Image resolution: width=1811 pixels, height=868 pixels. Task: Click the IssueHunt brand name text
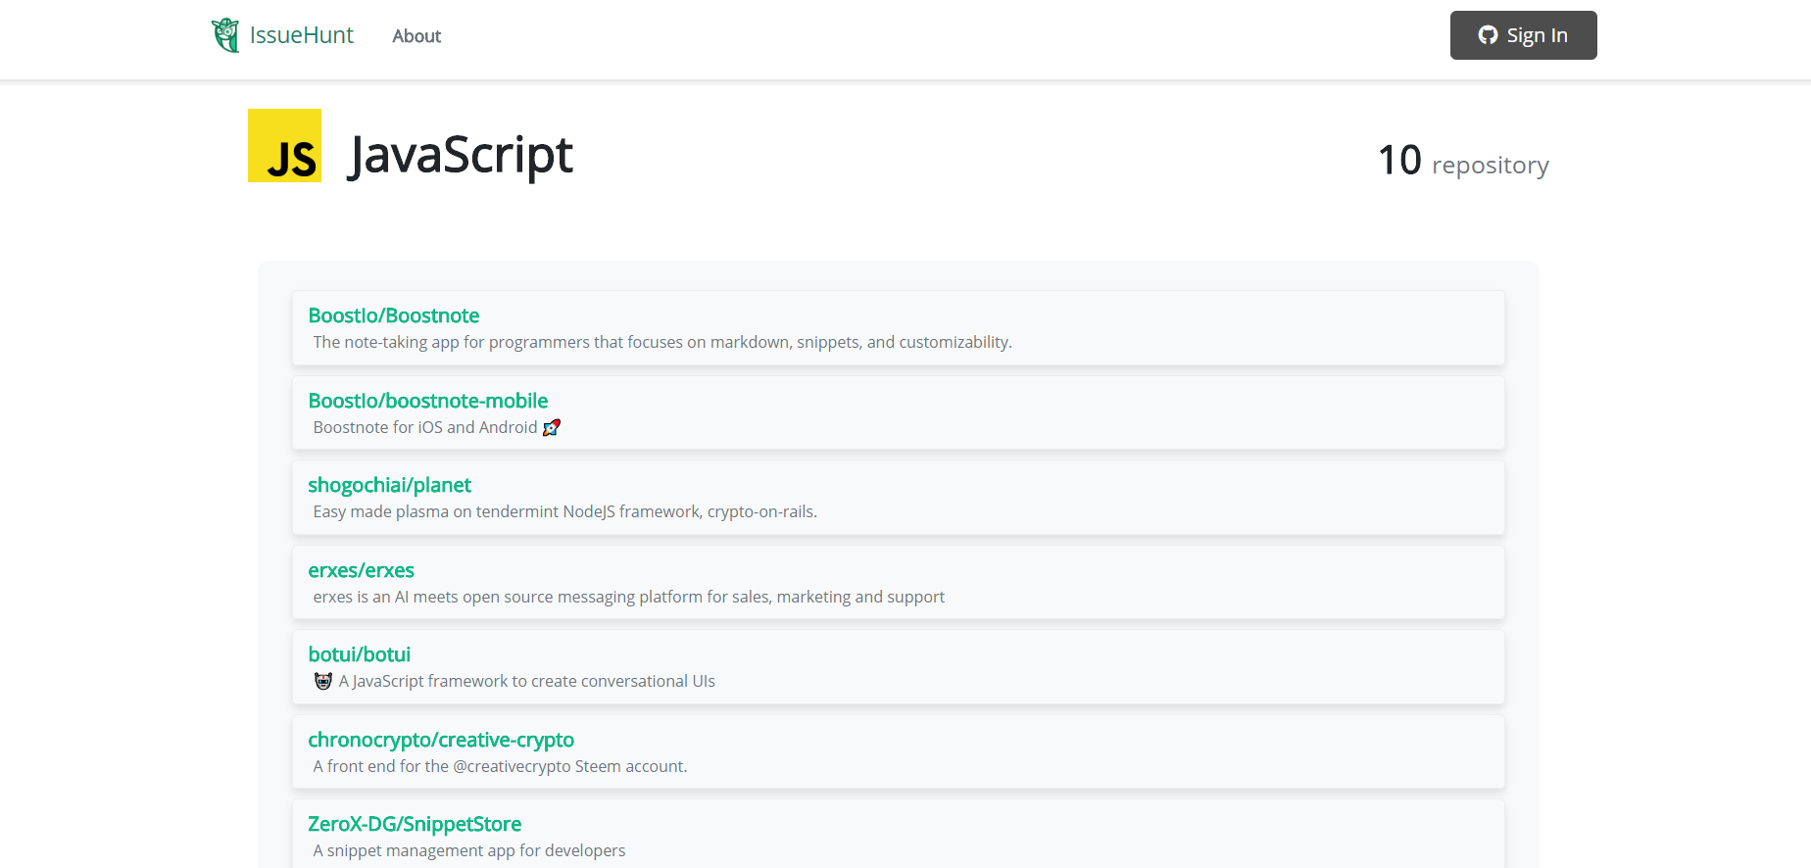[302, 35]
